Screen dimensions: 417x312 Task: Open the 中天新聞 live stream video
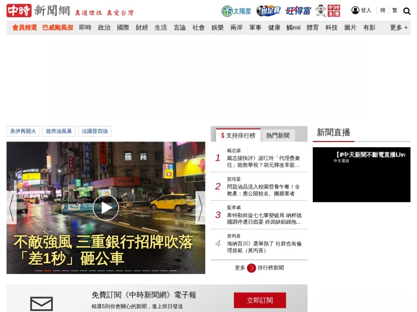pos(361,175)
